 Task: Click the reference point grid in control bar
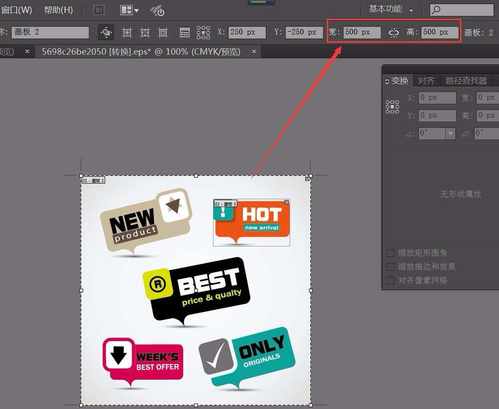tap(203, 32)
